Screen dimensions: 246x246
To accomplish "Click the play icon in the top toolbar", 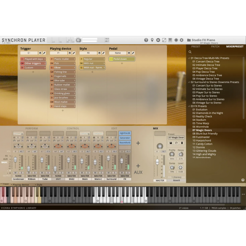I will pyautogui.click(x=158, y=40).
